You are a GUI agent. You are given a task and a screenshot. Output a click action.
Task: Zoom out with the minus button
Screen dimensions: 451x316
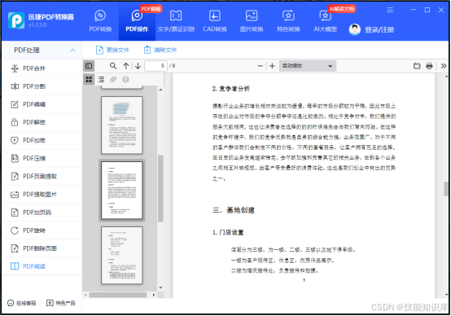260,66
